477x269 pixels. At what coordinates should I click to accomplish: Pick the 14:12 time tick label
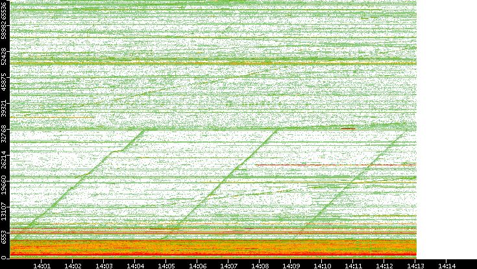(x=384, y=266)
